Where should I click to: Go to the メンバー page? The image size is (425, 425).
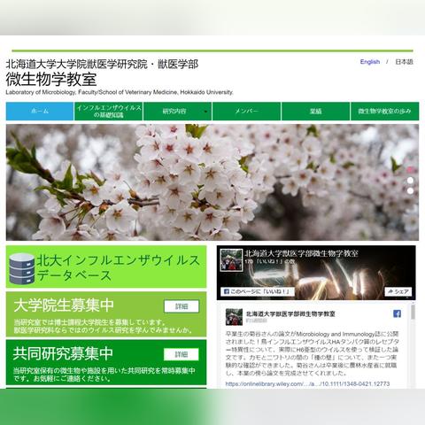pyautogui.click(x=246, y=112)
